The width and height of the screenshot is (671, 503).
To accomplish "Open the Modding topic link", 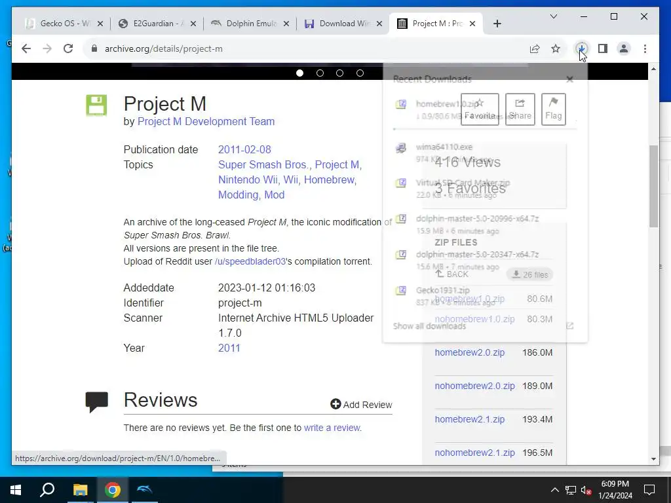I will tap(239, 195).
